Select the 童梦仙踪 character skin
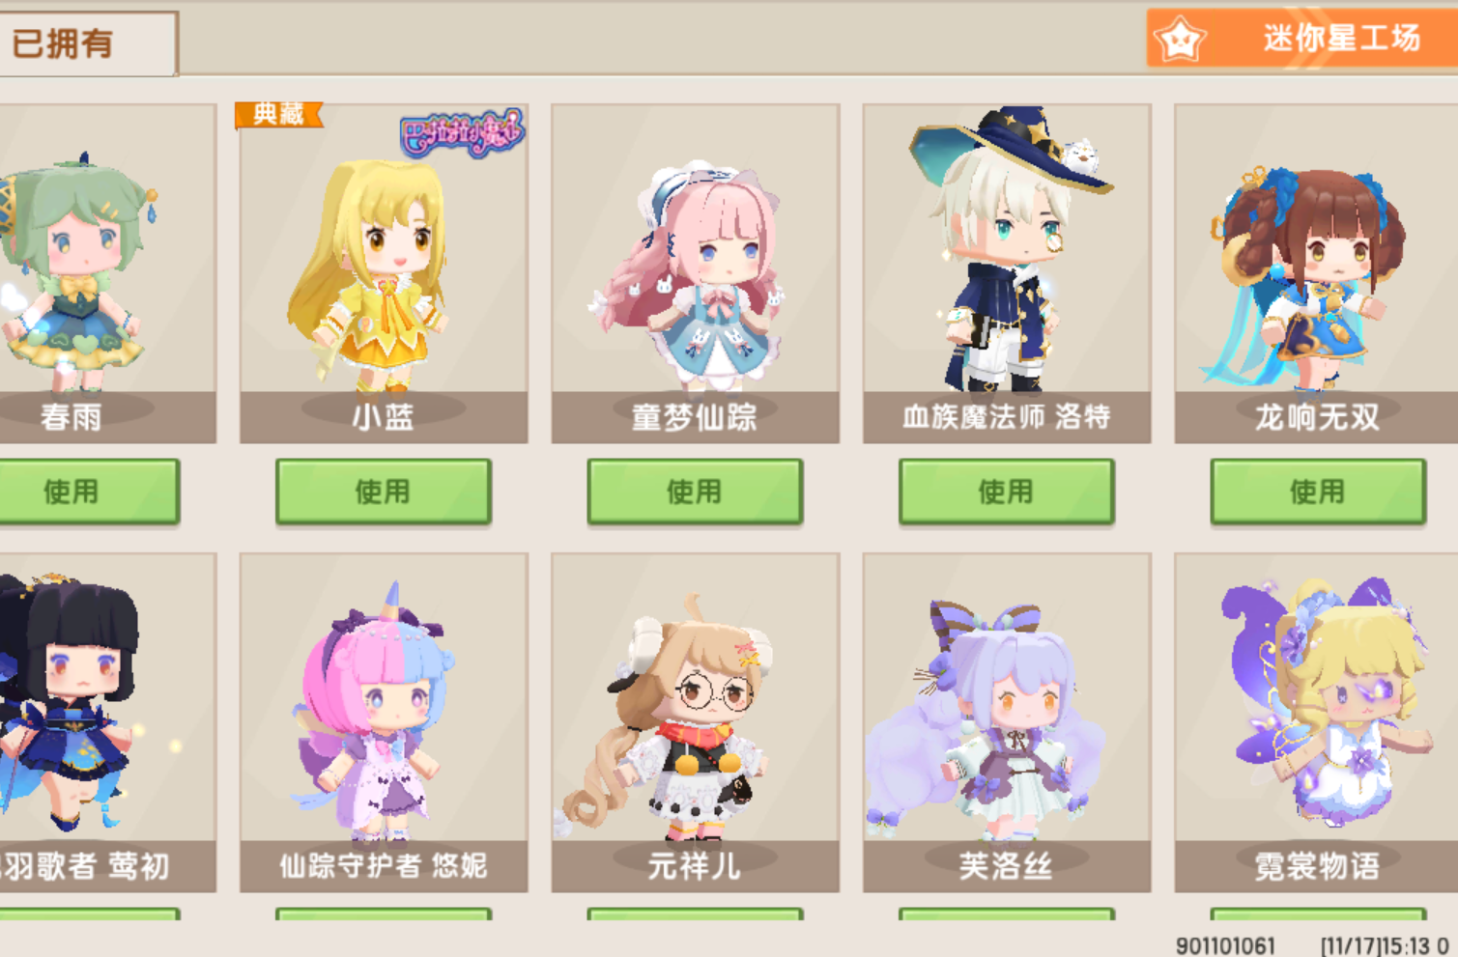This screenshot has height=957, width=1458. pos(695,273)
